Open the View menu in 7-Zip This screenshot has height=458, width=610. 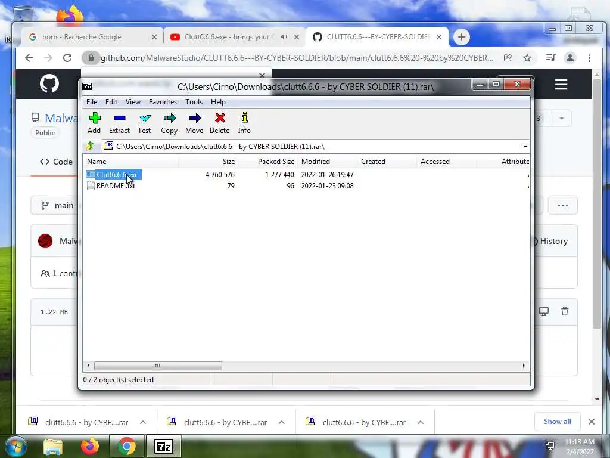(x=133, y=101)
